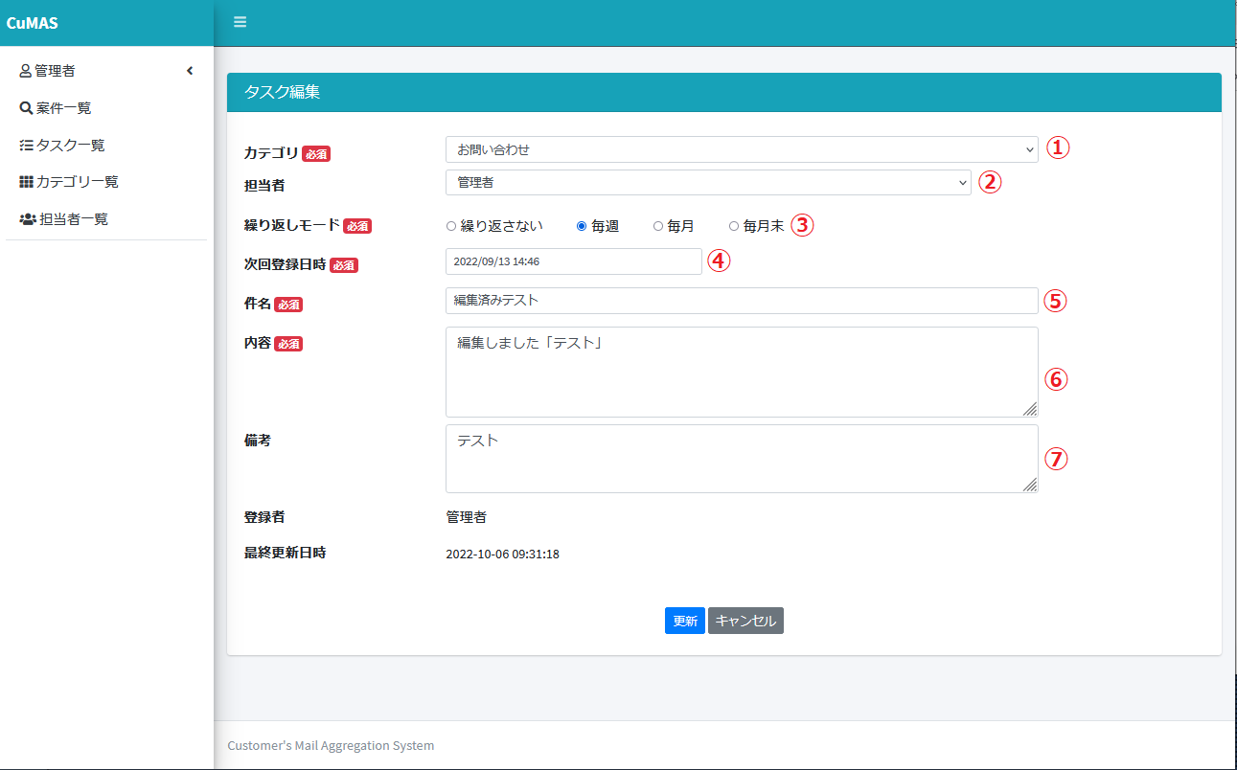
Task: Click resize grip icon of 備考 textarea
Action: point(1029,485)
